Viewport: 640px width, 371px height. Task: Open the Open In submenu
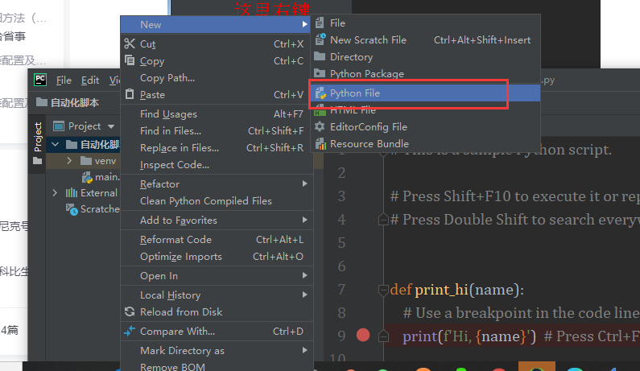217,275
